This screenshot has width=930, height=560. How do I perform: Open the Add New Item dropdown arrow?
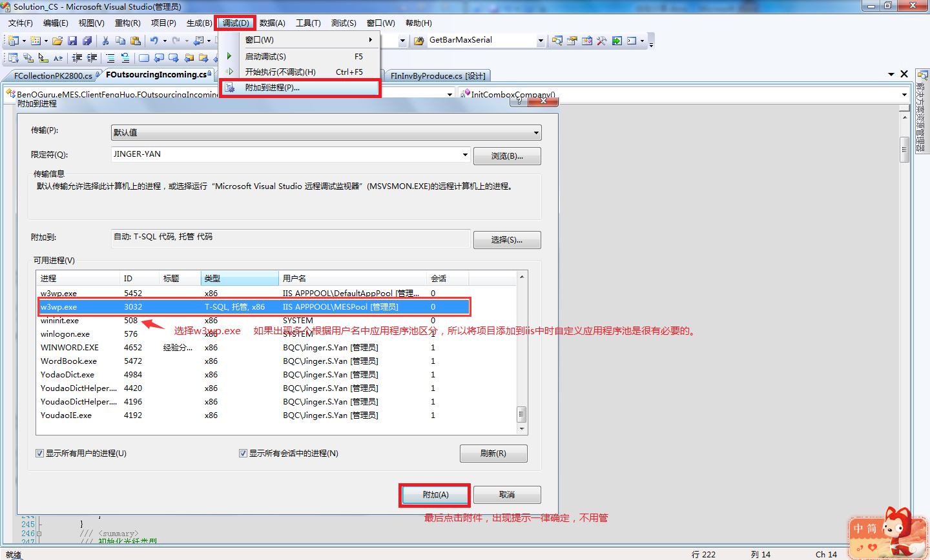tap(46, 41)
